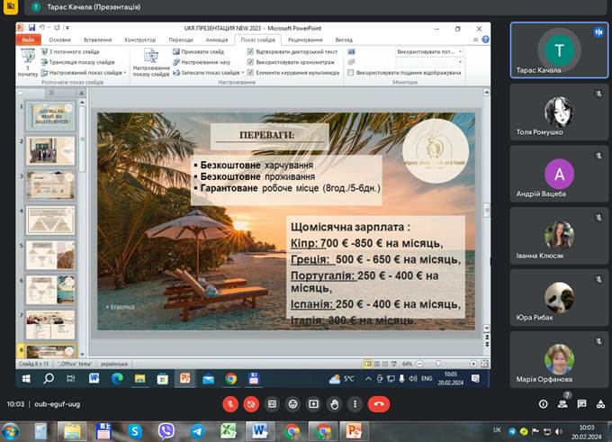Leave the call with red hang-up button
Screen dimensions: 612x442
tap(379, 404)
